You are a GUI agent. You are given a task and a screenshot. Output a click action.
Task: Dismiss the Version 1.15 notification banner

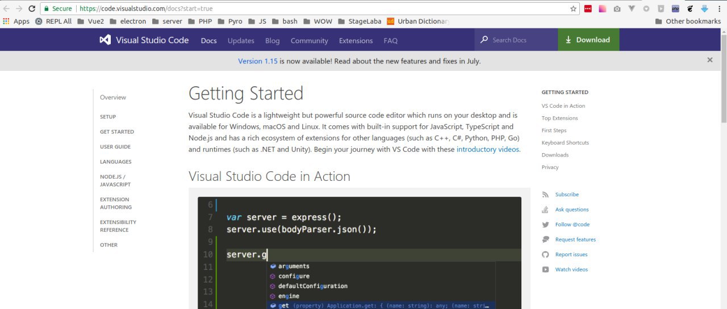[709, 60]
